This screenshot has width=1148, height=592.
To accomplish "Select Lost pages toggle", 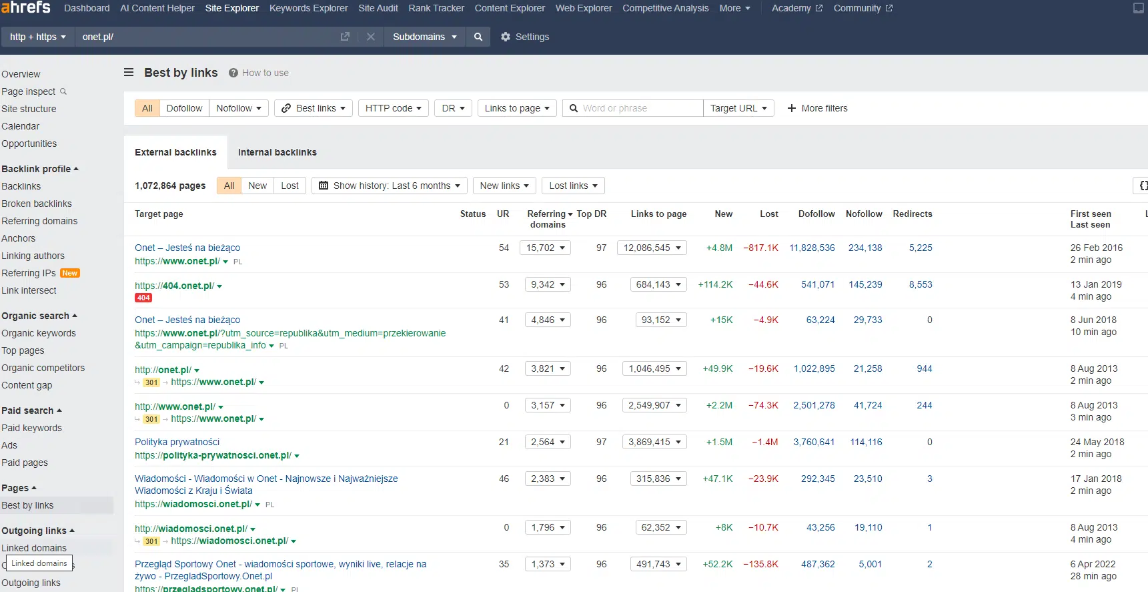I will click(x=290, y=186).
